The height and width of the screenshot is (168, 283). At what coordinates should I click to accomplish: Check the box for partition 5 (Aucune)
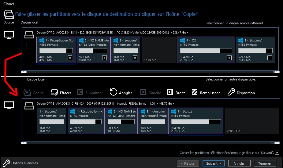point(270,58)
